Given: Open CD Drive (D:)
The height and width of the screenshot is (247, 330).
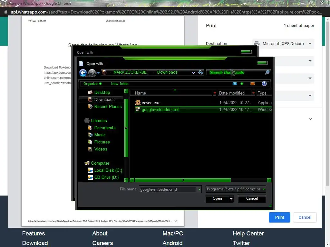Looking at the screenshot, I should [106, 177].
